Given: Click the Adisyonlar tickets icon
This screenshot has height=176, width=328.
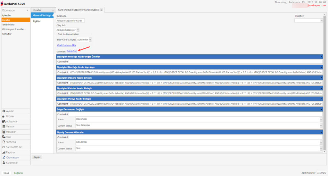Looking at the screenshot, I should coord(4,121).
